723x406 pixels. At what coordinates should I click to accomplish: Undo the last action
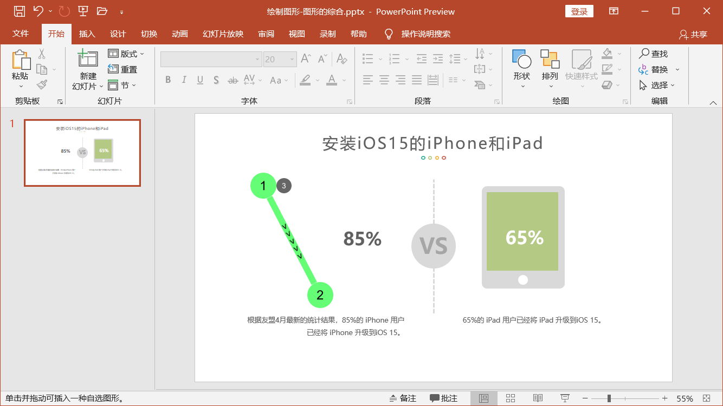point(38,11)
